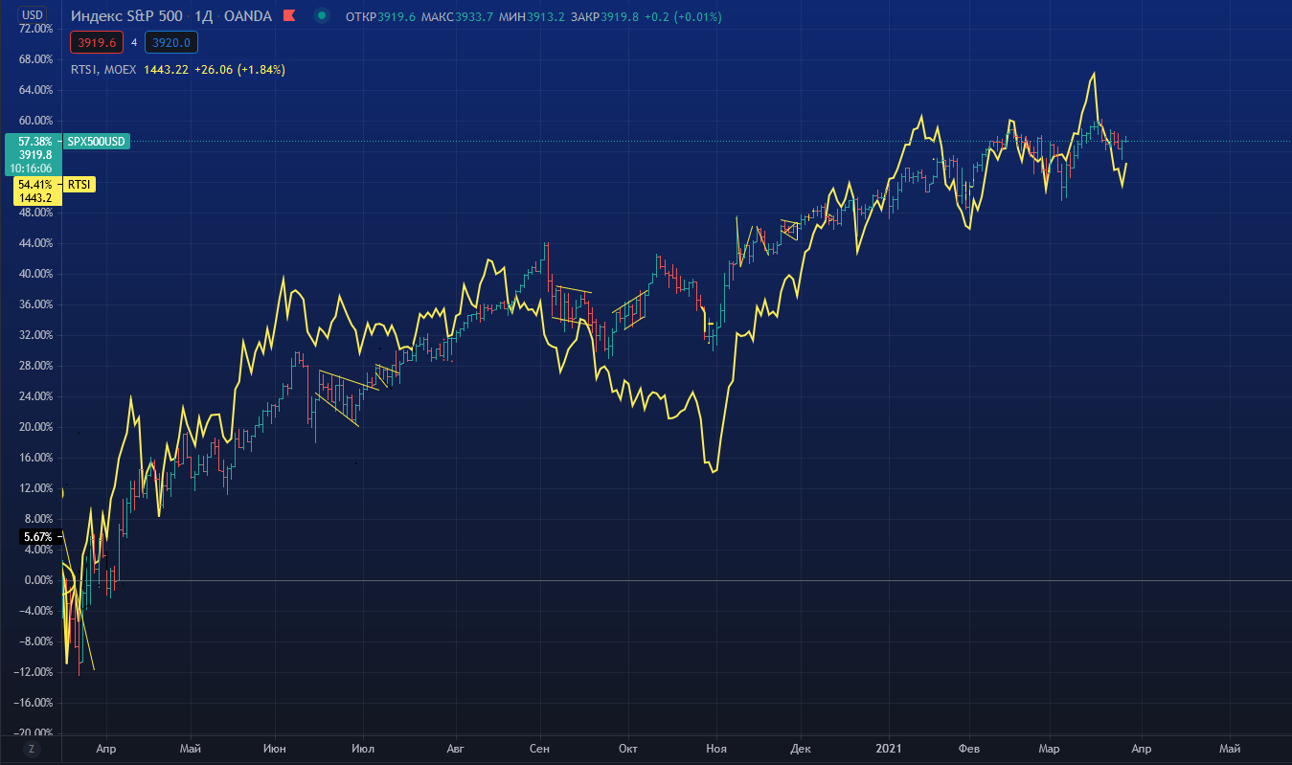The width and height of the screenshot is (1292, 765).
Task: Click the ОТКР 3919.6 open value
Action: click(379, 17)
